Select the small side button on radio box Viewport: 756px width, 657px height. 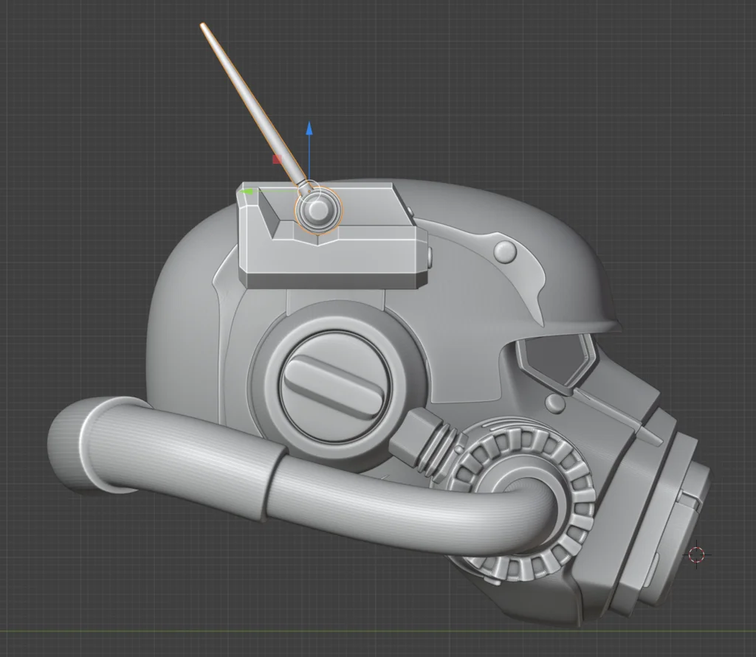tap(430, 256)
